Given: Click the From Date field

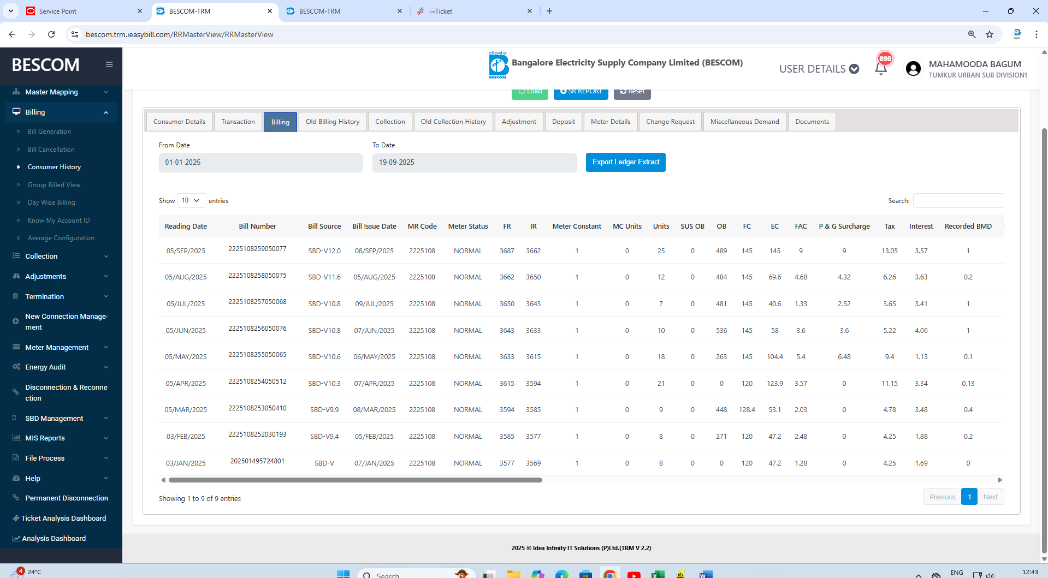Looking at the screenshot, I should [x=260, y=163].
